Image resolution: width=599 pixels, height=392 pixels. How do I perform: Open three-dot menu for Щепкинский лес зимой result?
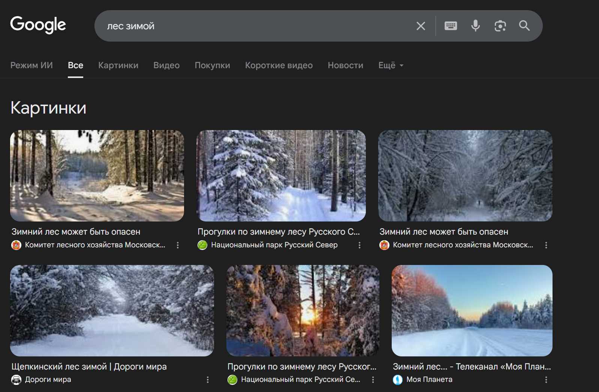tap(208, 380)
